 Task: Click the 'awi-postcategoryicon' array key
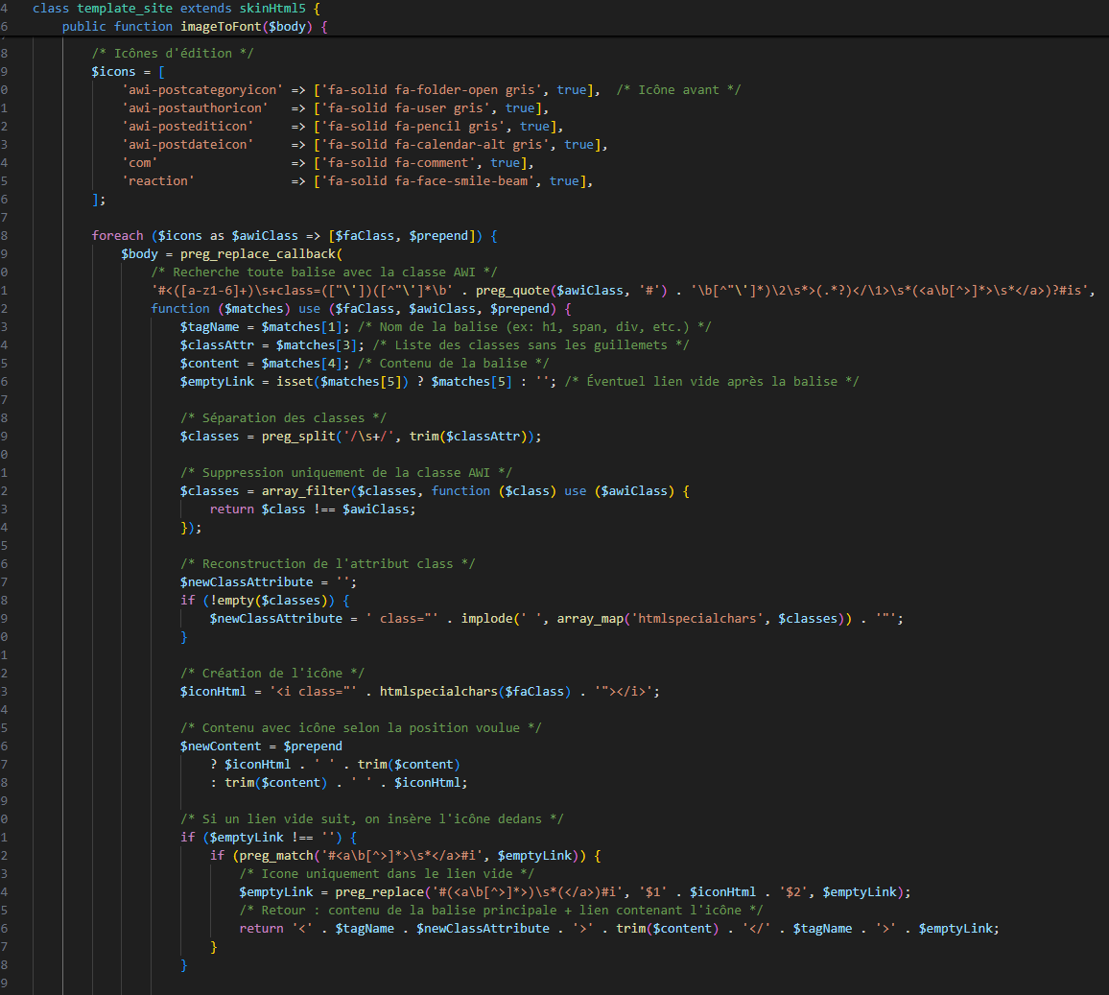tap(202, 90)
